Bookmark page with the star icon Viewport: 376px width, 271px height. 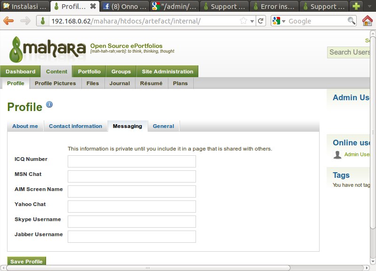click(x=243, y=21)
